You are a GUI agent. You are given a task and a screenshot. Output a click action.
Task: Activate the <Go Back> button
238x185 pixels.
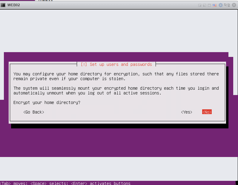34,112
